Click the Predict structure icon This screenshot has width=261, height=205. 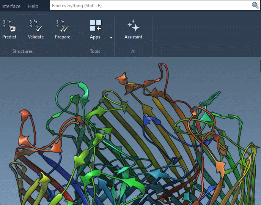tap(9, 26)
